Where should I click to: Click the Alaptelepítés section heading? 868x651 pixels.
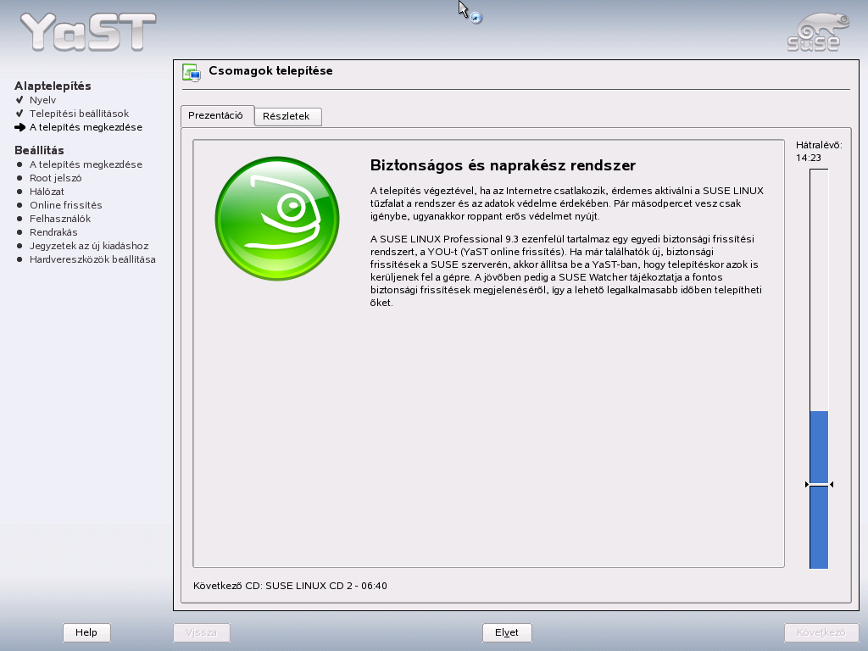tap(53, 86)
